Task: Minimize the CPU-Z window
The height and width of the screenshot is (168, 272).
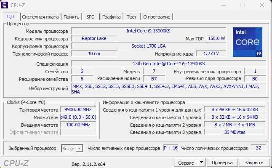Action: [224, 5]
